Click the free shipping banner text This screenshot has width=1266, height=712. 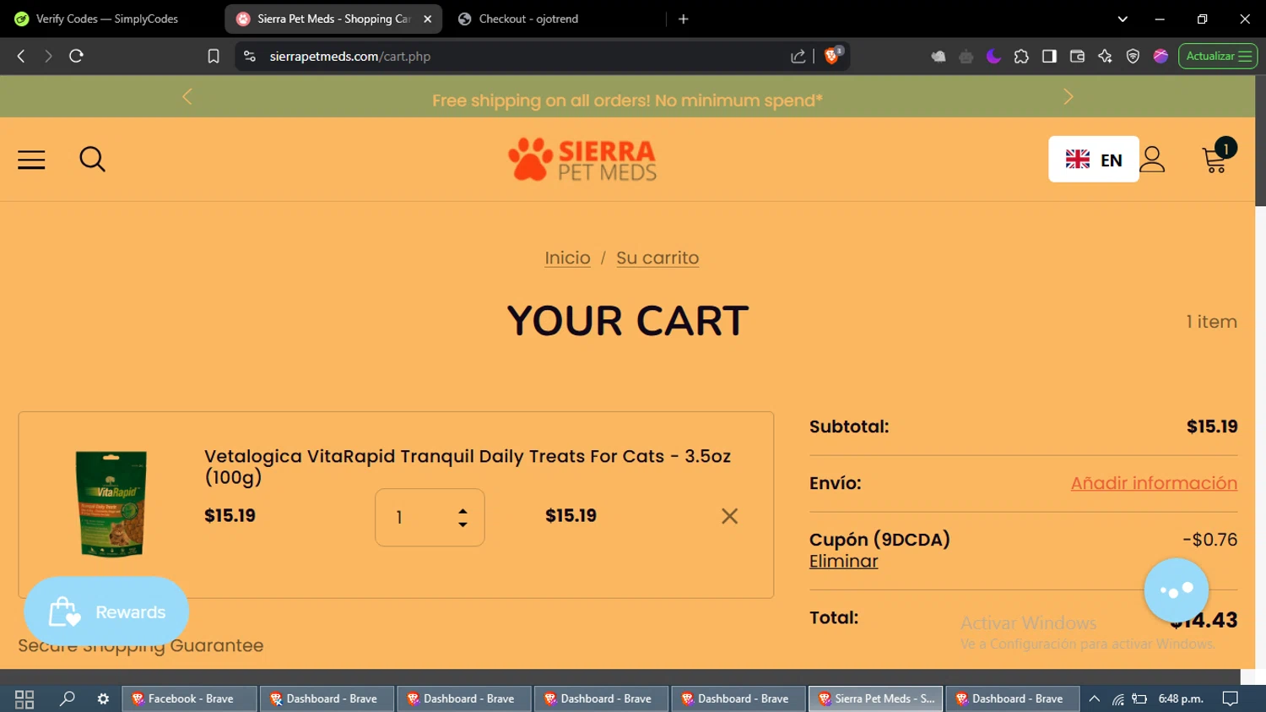[x=627, y=101]
